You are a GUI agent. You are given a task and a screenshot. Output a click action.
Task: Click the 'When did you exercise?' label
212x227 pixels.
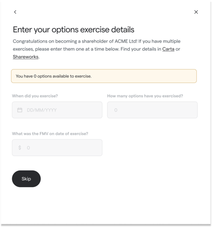(35, 96)
